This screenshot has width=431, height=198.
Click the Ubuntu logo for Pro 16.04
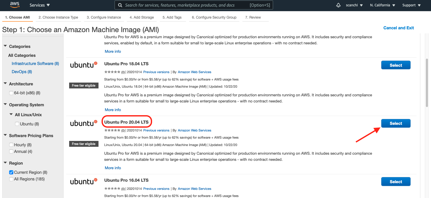[x=84, y=181]
